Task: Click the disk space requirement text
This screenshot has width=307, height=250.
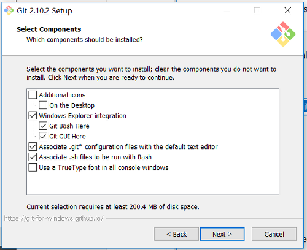Action: click(113, 206)
